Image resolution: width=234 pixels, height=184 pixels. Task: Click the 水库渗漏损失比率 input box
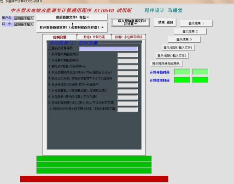128,73
